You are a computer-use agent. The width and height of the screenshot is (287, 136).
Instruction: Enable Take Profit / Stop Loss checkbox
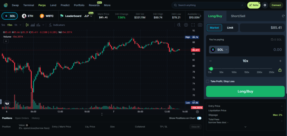pyautogui.click(x=207, y=81)
